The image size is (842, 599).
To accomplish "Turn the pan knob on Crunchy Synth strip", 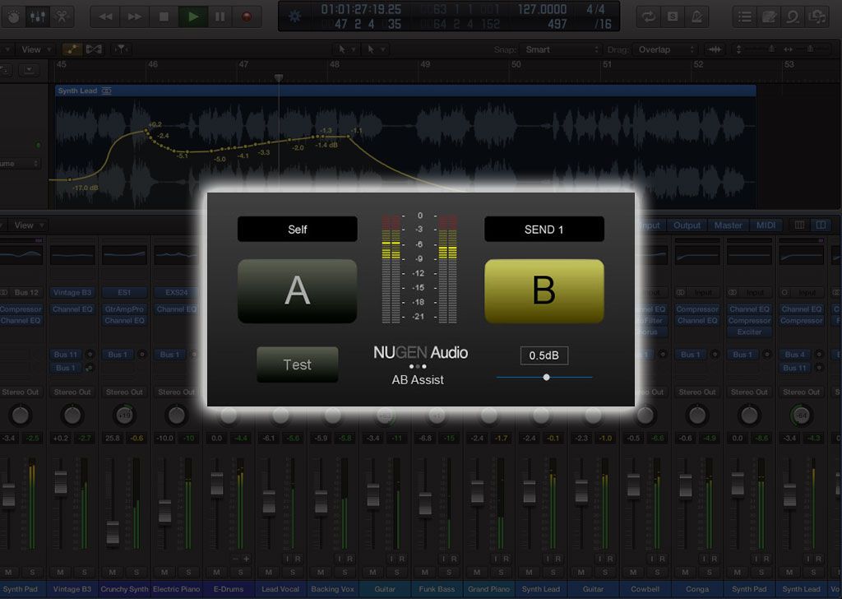I will (124, 416).
